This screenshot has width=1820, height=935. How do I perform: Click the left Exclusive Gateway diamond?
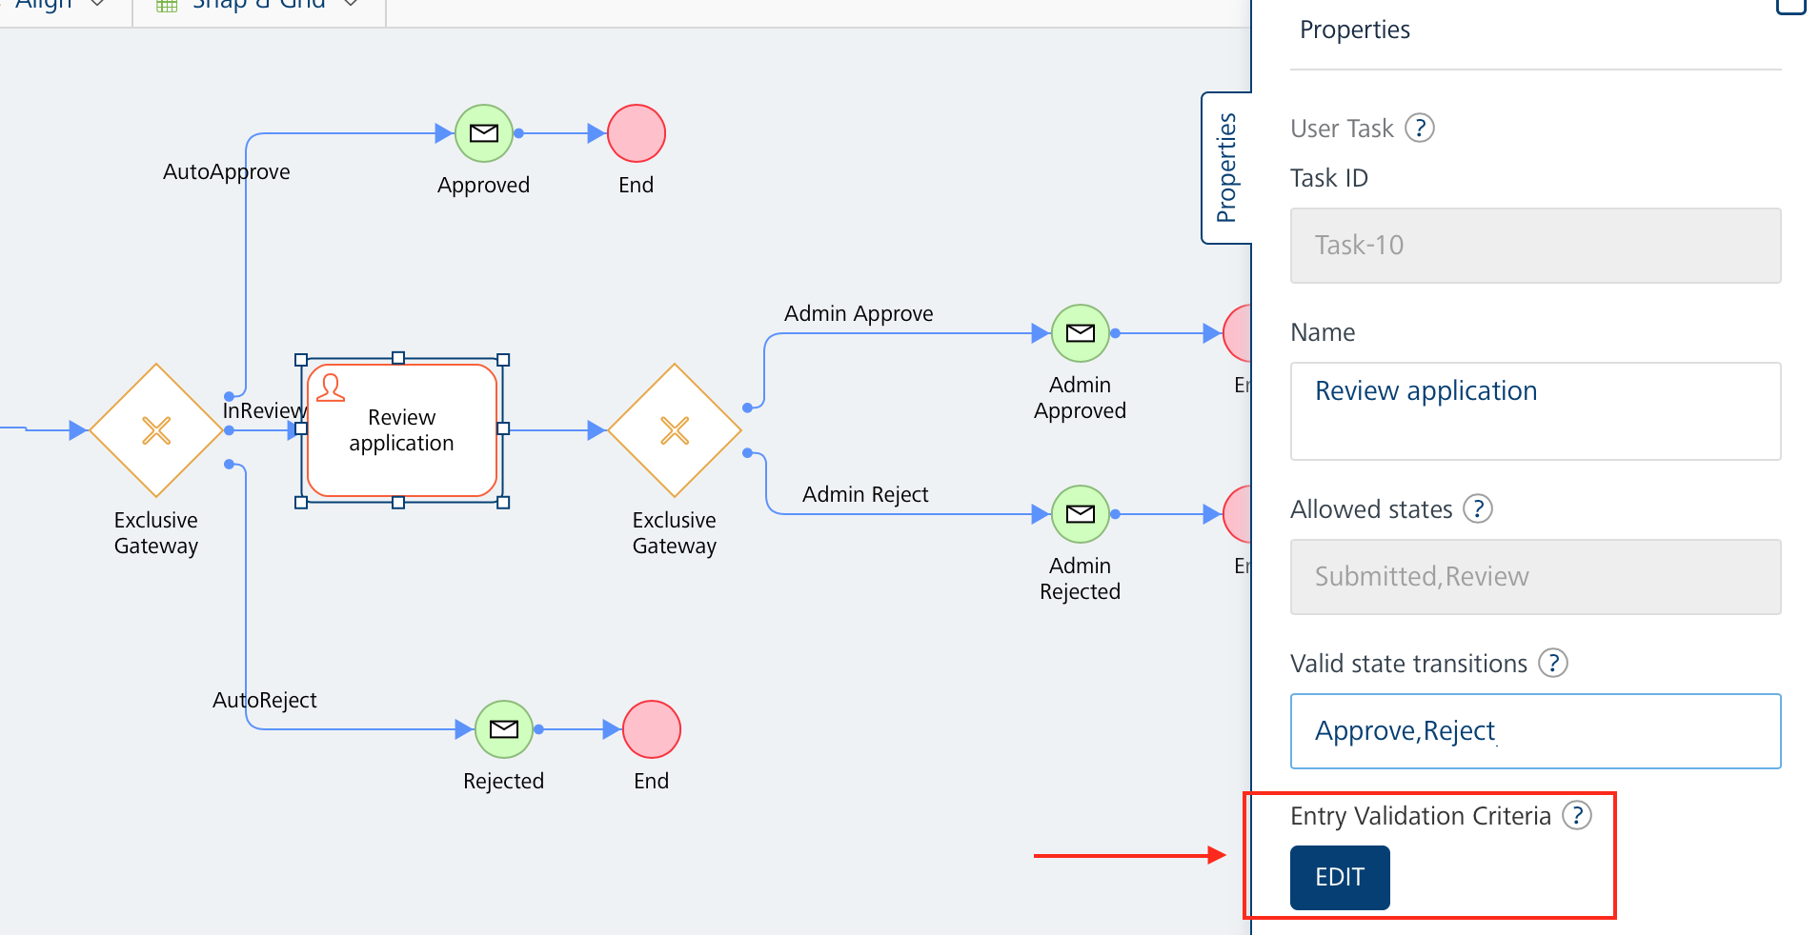155,430
